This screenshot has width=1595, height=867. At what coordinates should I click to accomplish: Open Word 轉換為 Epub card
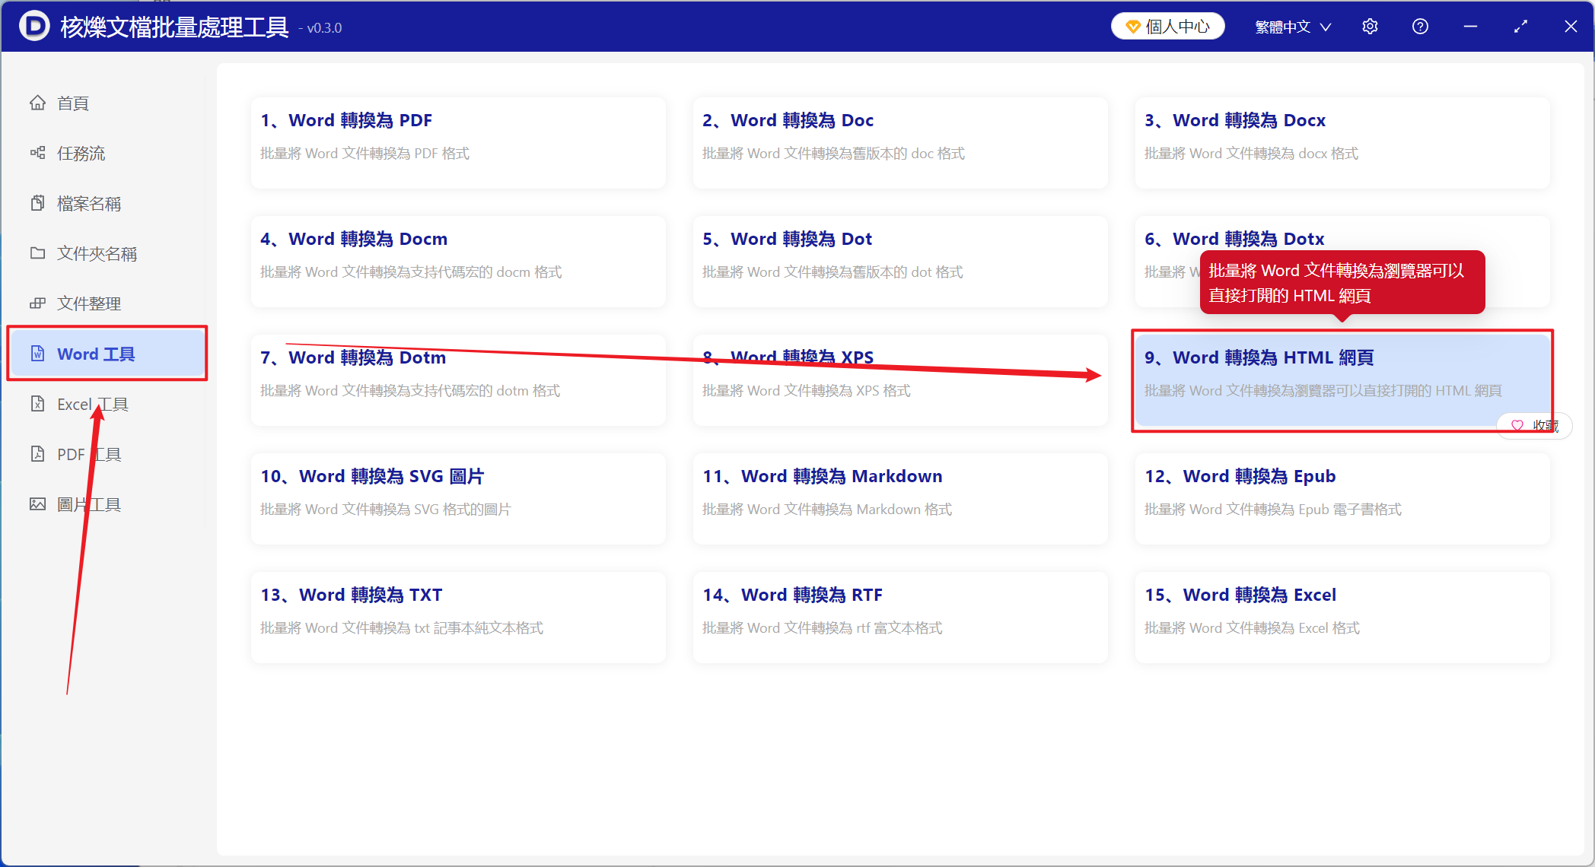[1342, 498]
